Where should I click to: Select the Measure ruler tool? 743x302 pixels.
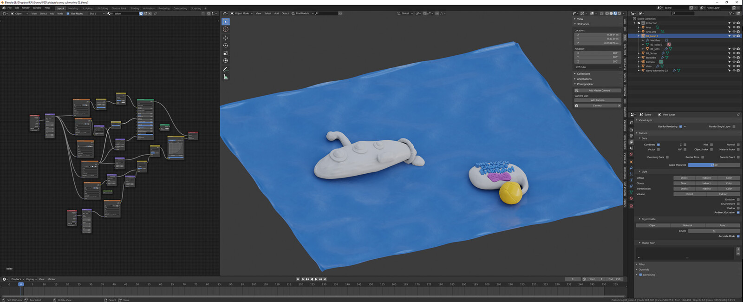pos(226,77)
